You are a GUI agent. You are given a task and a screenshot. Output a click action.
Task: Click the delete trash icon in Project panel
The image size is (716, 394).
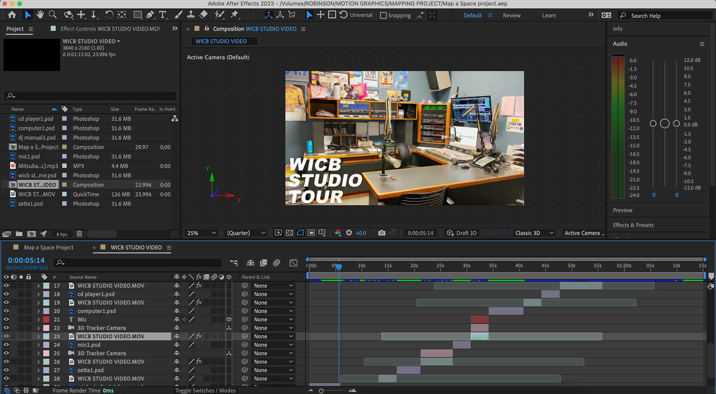(x=79, y=234)
